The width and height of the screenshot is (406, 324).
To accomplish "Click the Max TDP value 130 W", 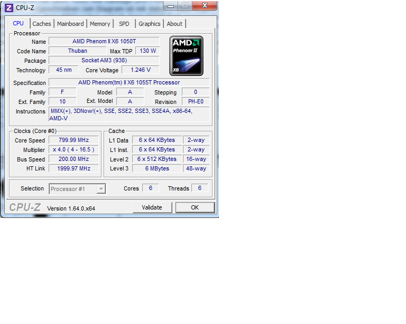I will (147, 51).
